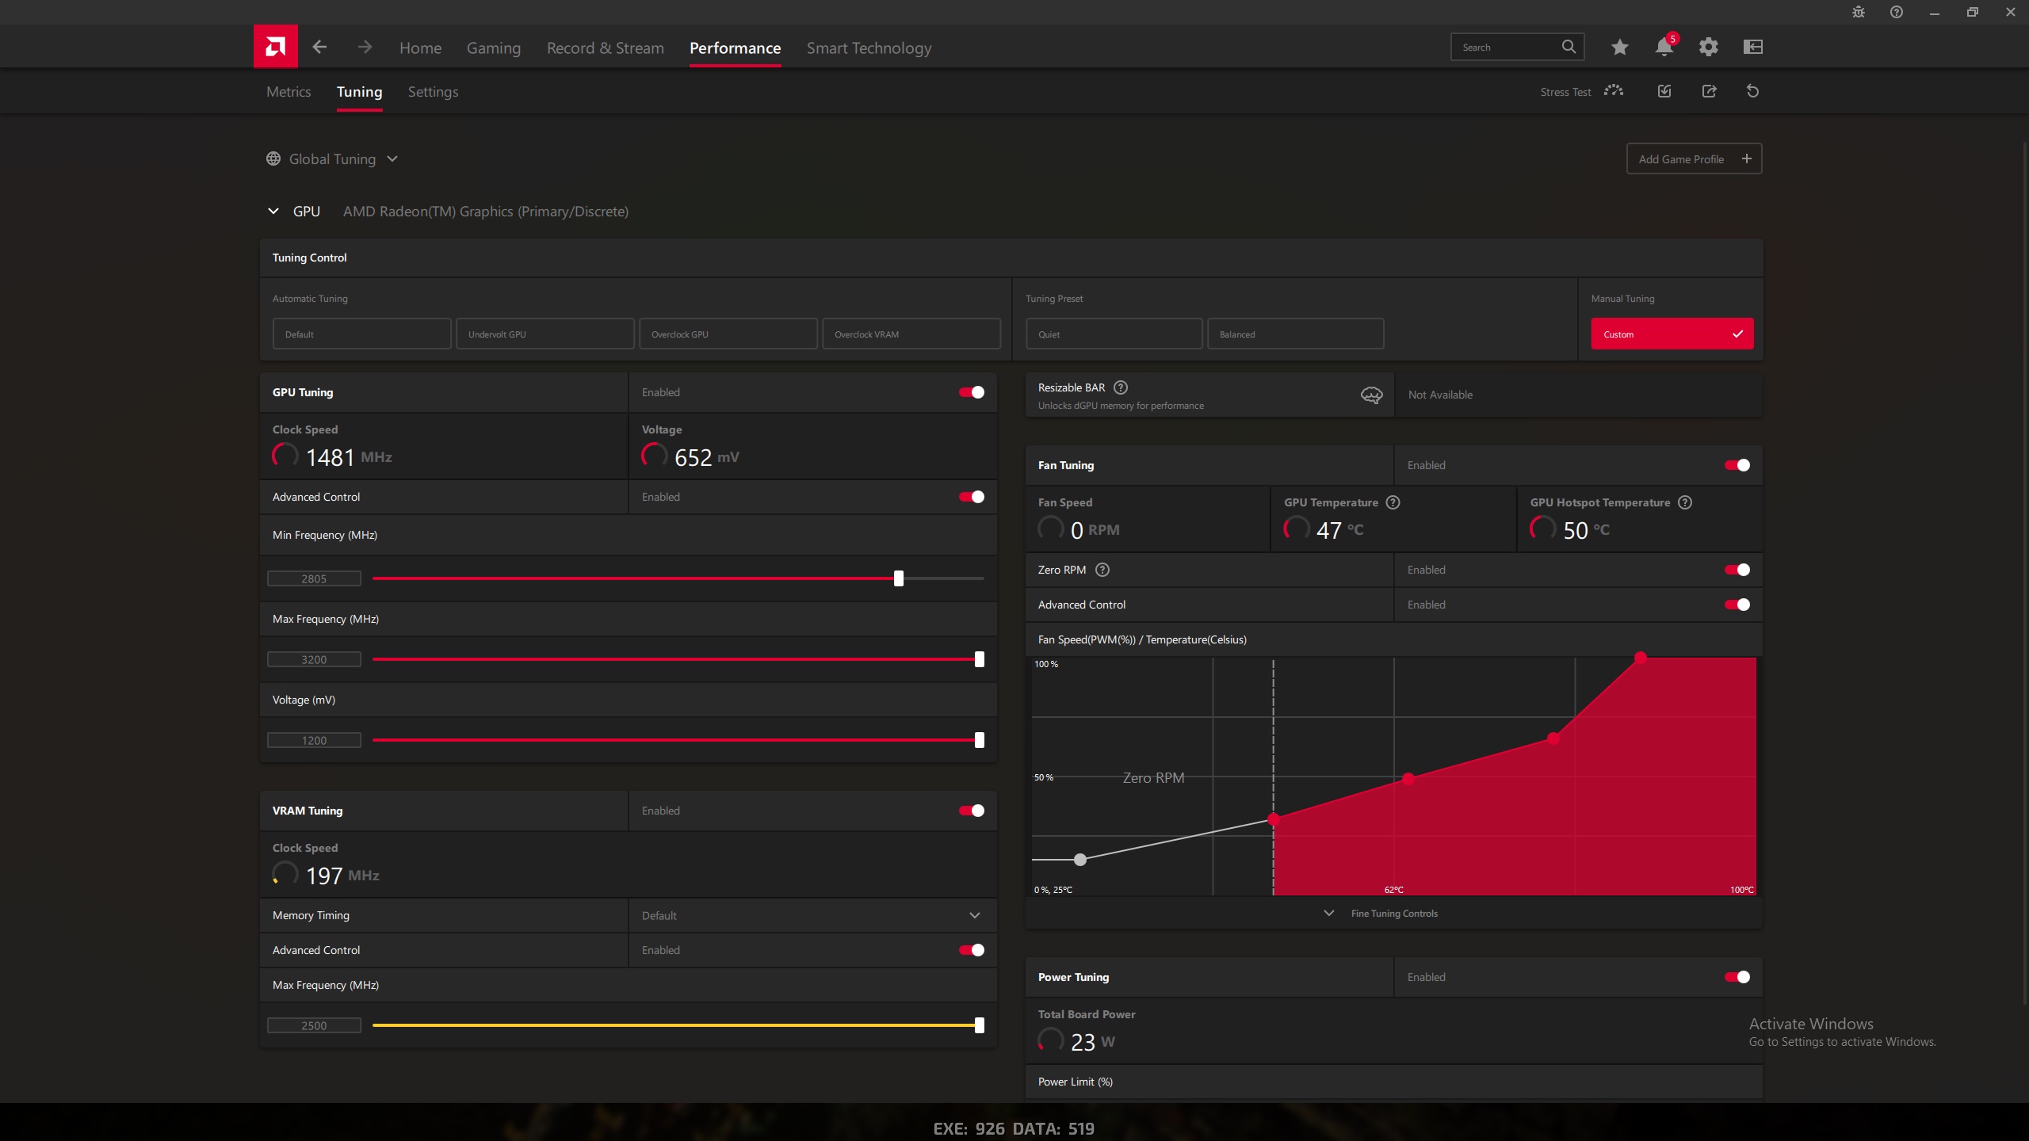Switch to the Gaming tab
Image resolution: width=2029 pixels, height=1141 pixels.
[x=494, y=48]
